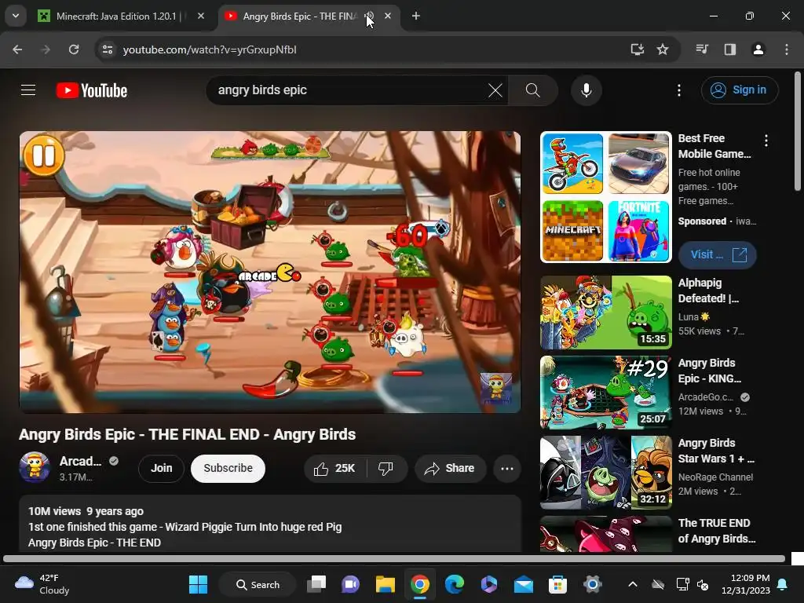Close the Minecraft: Java Edition tab
The image size is (804, 603).
[x=201, y=16]
